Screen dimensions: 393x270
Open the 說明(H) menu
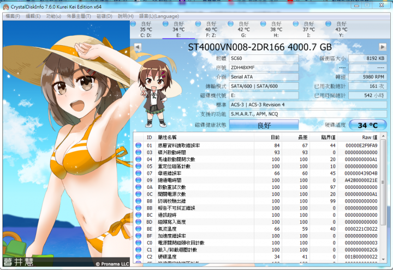point(126,16)
